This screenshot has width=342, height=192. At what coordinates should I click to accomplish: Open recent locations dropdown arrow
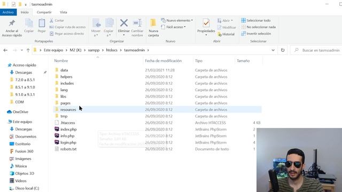pyautogui.click(x=21, y=50)
